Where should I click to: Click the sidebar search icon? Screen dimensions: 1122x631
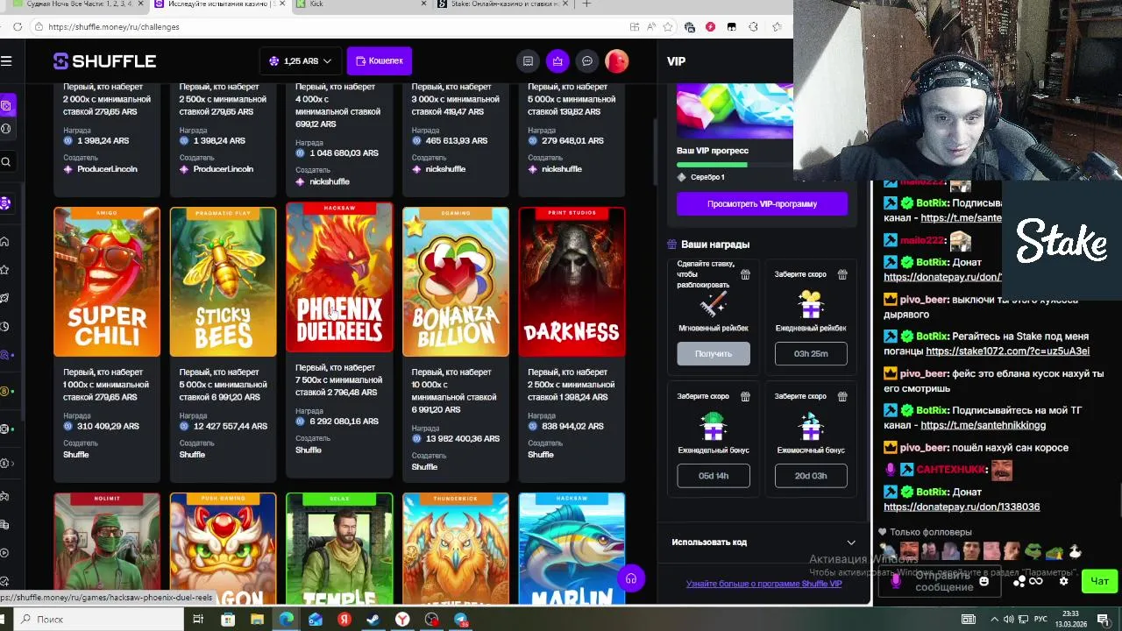click(6, 162)
